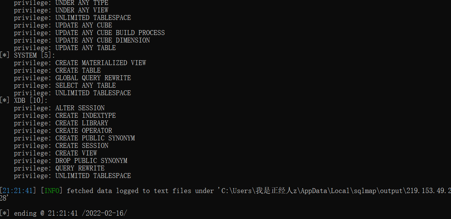
Task: Click the CREATE OPERATOR privilege line
Action: (83, 131)
